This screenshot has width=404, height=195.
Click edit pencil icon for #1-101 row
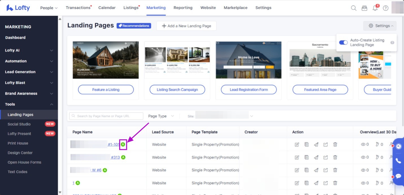(297, 144)
